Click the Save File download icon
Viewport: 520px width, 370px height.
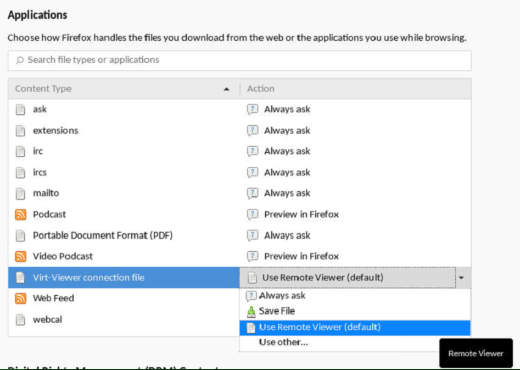251,311
